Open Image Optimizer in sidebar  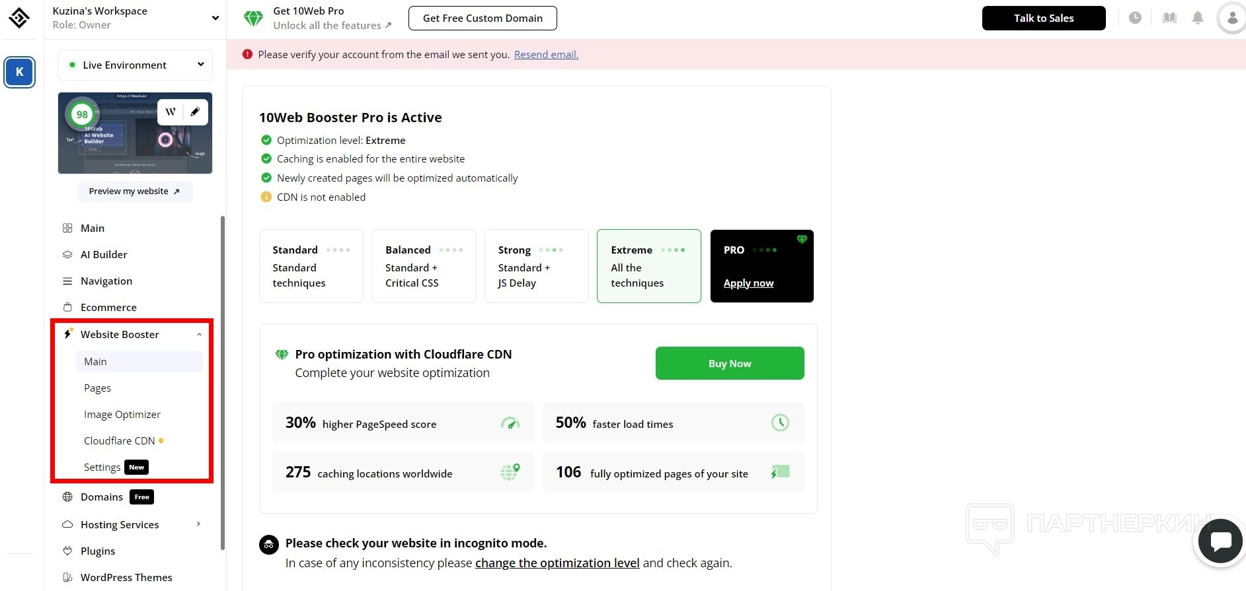(122, 415)
